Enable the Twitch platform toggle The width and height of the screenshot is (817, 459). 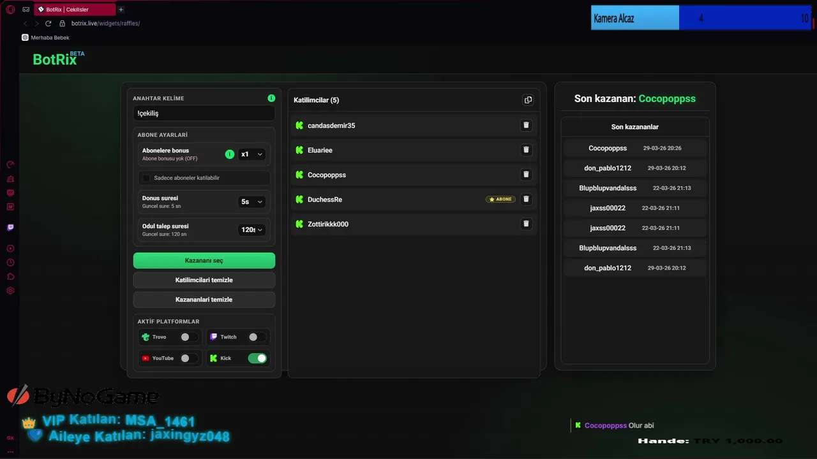click(256, 337)
